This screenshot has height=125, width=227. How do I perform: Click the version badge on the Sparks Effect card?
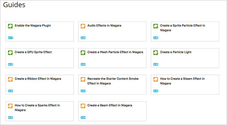pos(10,117)
